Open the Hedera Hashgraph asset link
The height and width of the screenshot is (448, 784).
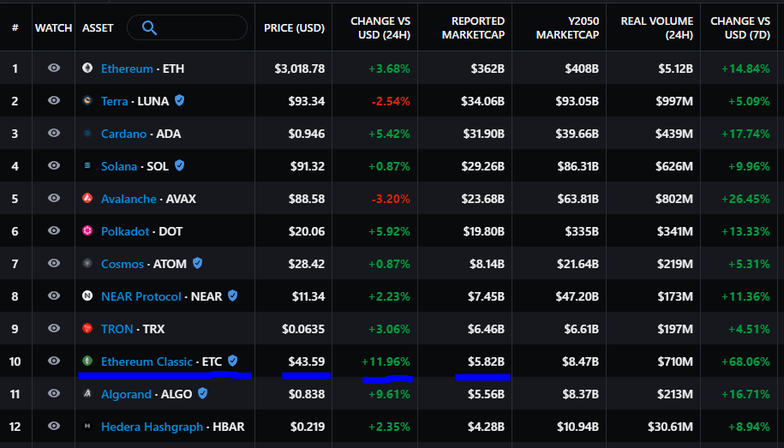click(x=152, y=427)
